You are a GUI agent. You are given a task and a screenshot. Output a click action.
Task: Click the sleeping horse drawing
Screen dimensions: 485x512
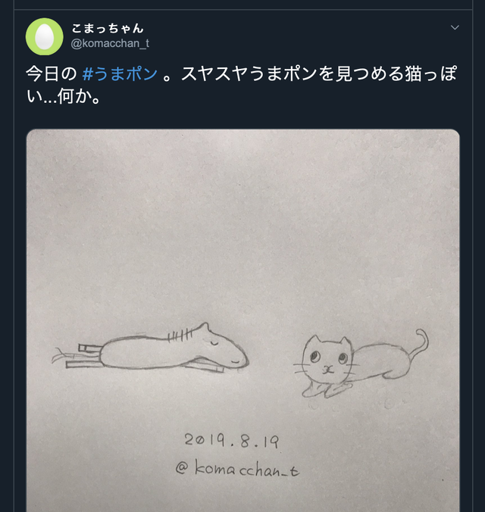151,348
